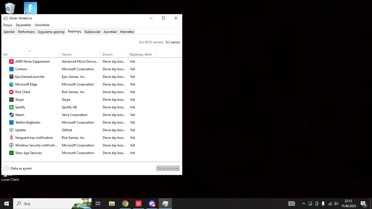The height and width of the screenshot is (209, 372).
Task: Open the Wi-Fi network tray icon
Action: point(330,204)
